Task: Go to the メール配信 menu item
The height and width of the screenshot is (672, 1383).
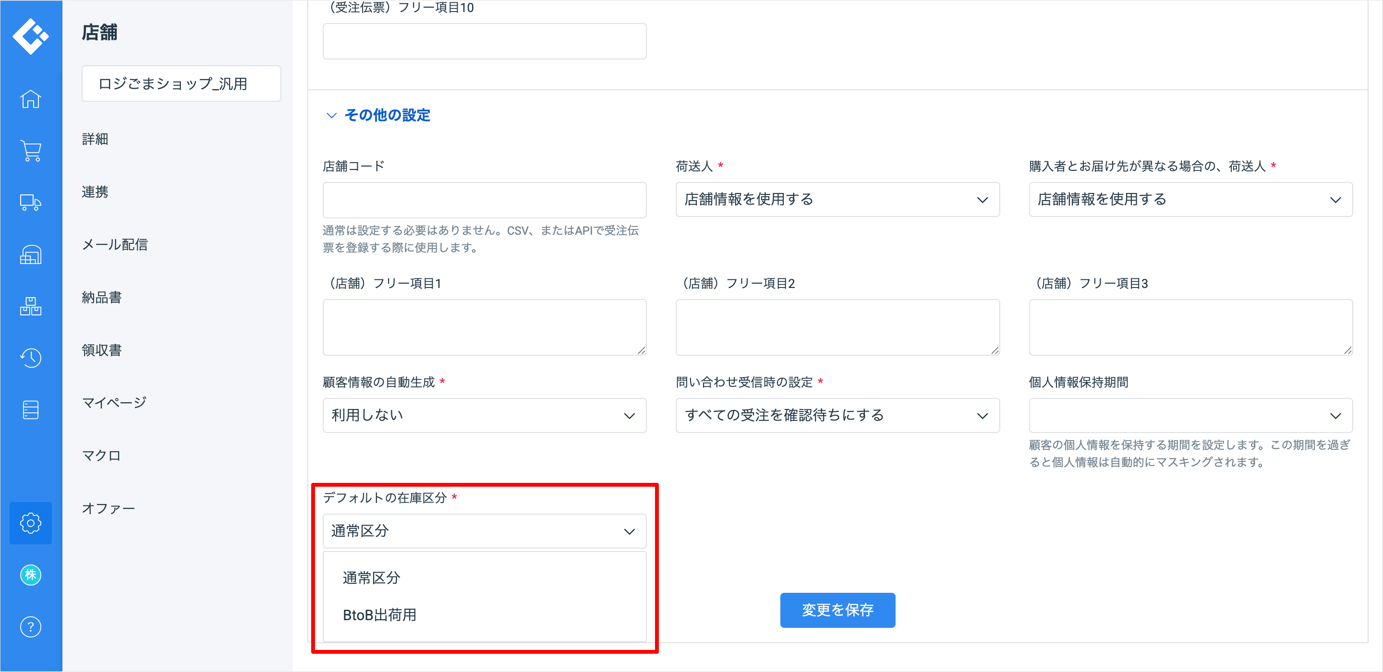Action: (114, 245)
